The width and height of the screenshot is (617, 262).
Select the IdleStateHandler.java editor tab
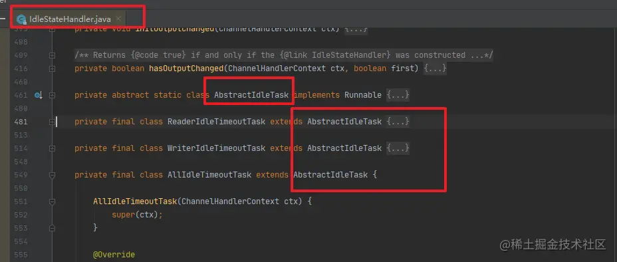tap(70, 19)
